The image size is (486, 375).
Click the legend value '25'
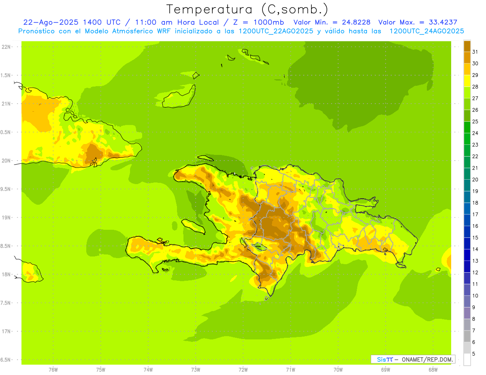click(475, 121)
